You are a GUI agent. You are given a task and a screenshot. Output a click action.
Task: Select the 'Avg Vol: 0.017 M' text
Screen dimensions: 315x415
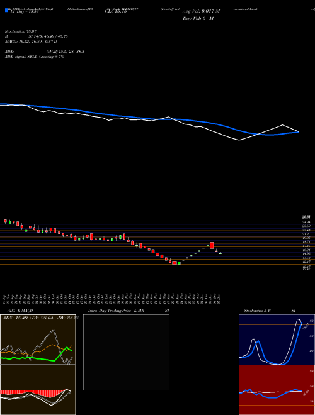tap(201, 11)
